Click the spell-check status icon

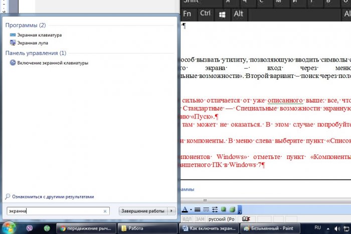pyautogui.click(x=246, y=219)
